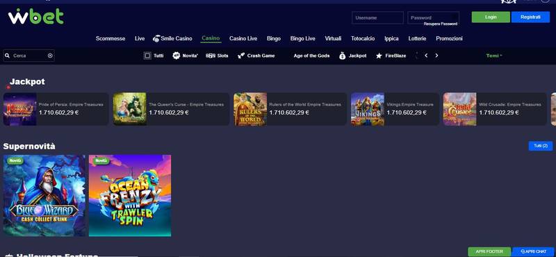The height and width of the screenshot is (257, 556).
Task: Expand the Temi dropdown
Action: [494, 56]
